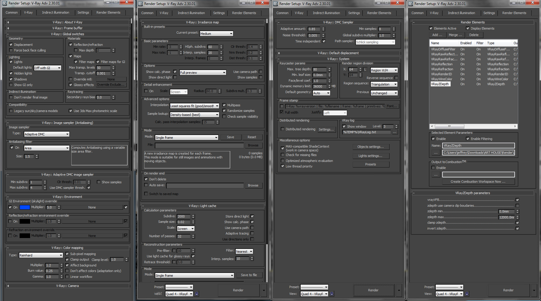Open the Sample lookup Density-based dropdown
Image resolution: width=541 pixels, height=301 pixels.
[194, 114]
